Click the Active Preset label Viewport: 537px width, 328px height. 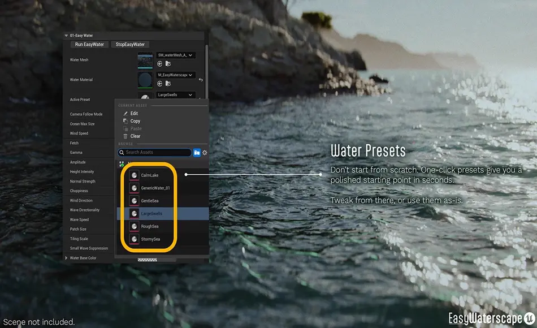[80, 100]
